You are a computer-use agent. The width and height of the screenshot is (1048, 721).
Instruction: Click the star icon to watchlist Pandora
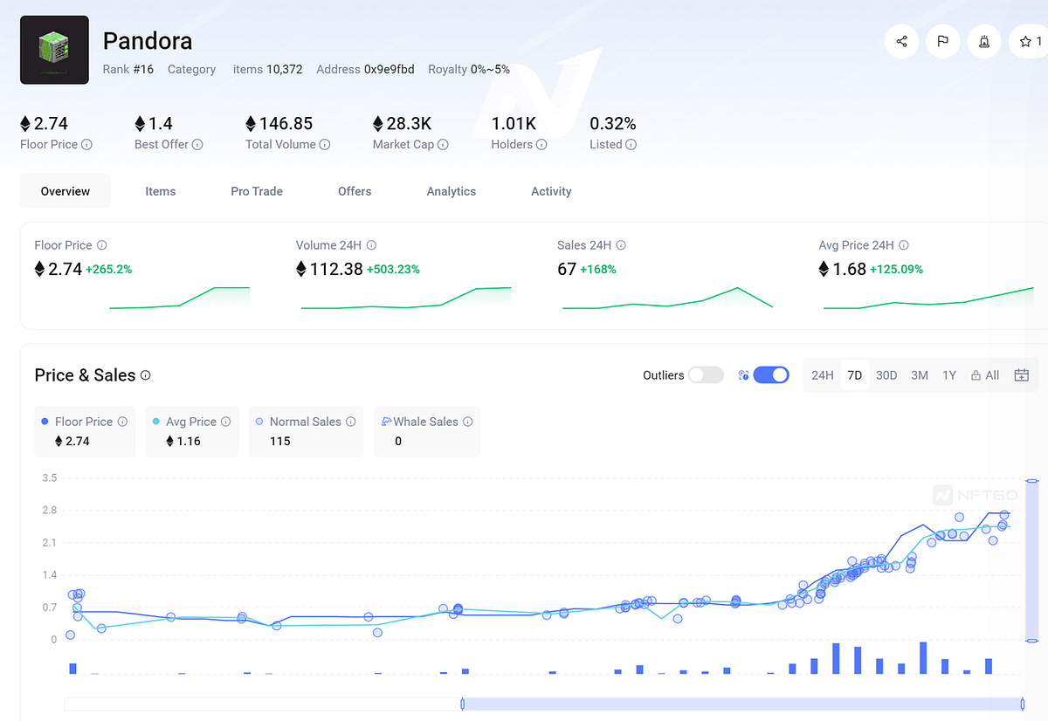(x=1024, y=41)
